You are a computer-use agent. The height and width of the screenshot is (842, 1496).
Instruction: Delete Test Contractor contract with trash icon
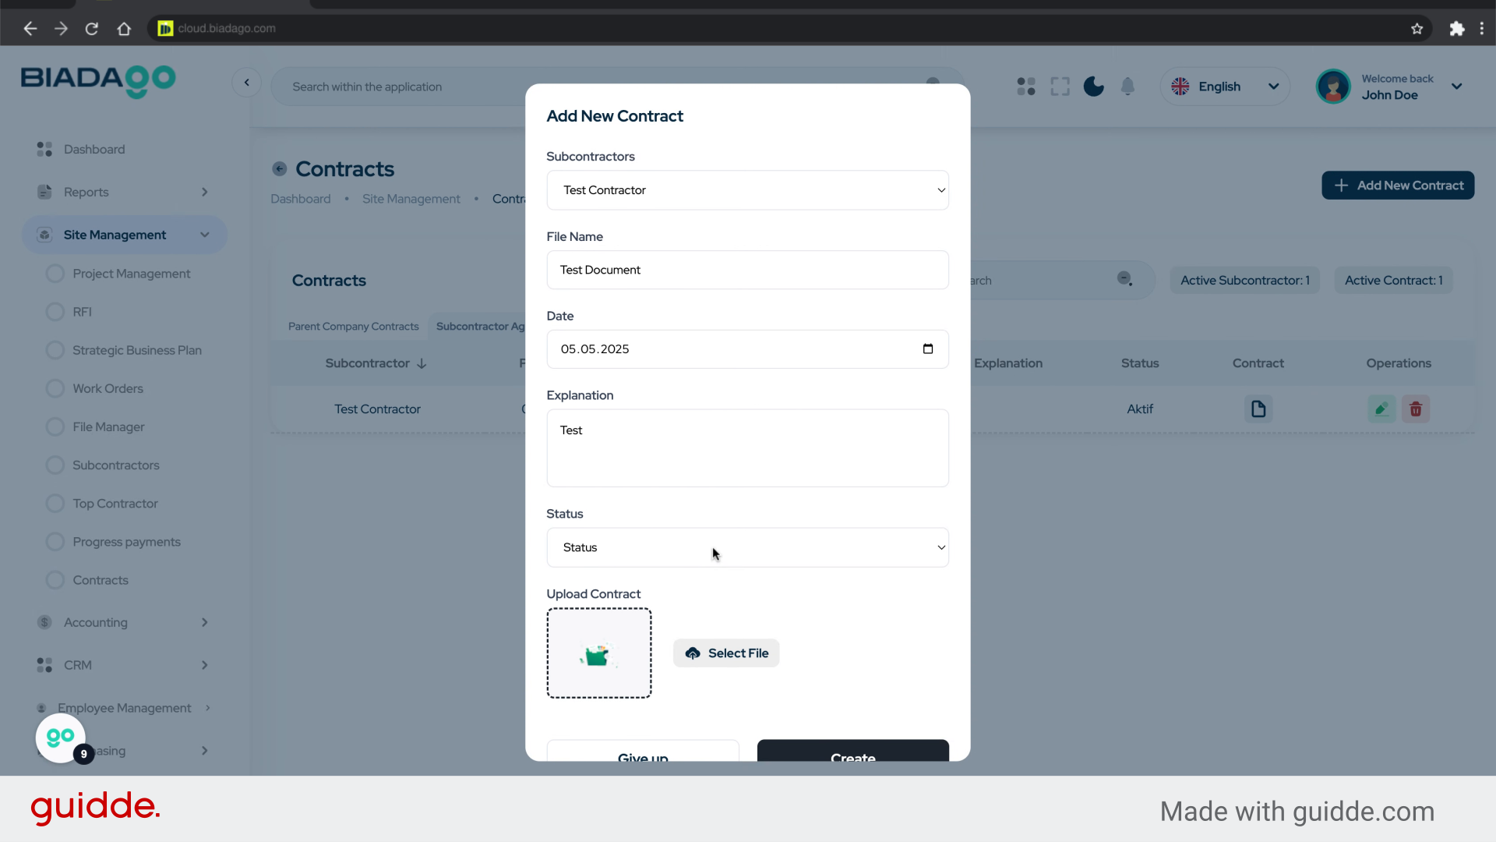pos(1416,409)
